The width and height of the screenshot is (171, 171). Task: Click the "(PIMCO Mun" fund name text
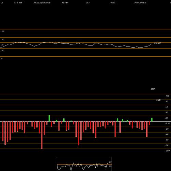(140, 3)
